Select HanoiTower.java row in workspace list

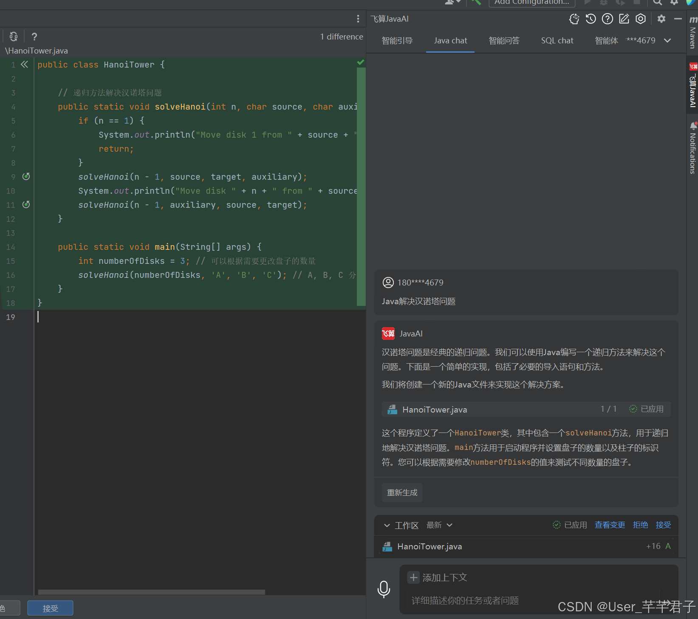(x=526, y=547)
